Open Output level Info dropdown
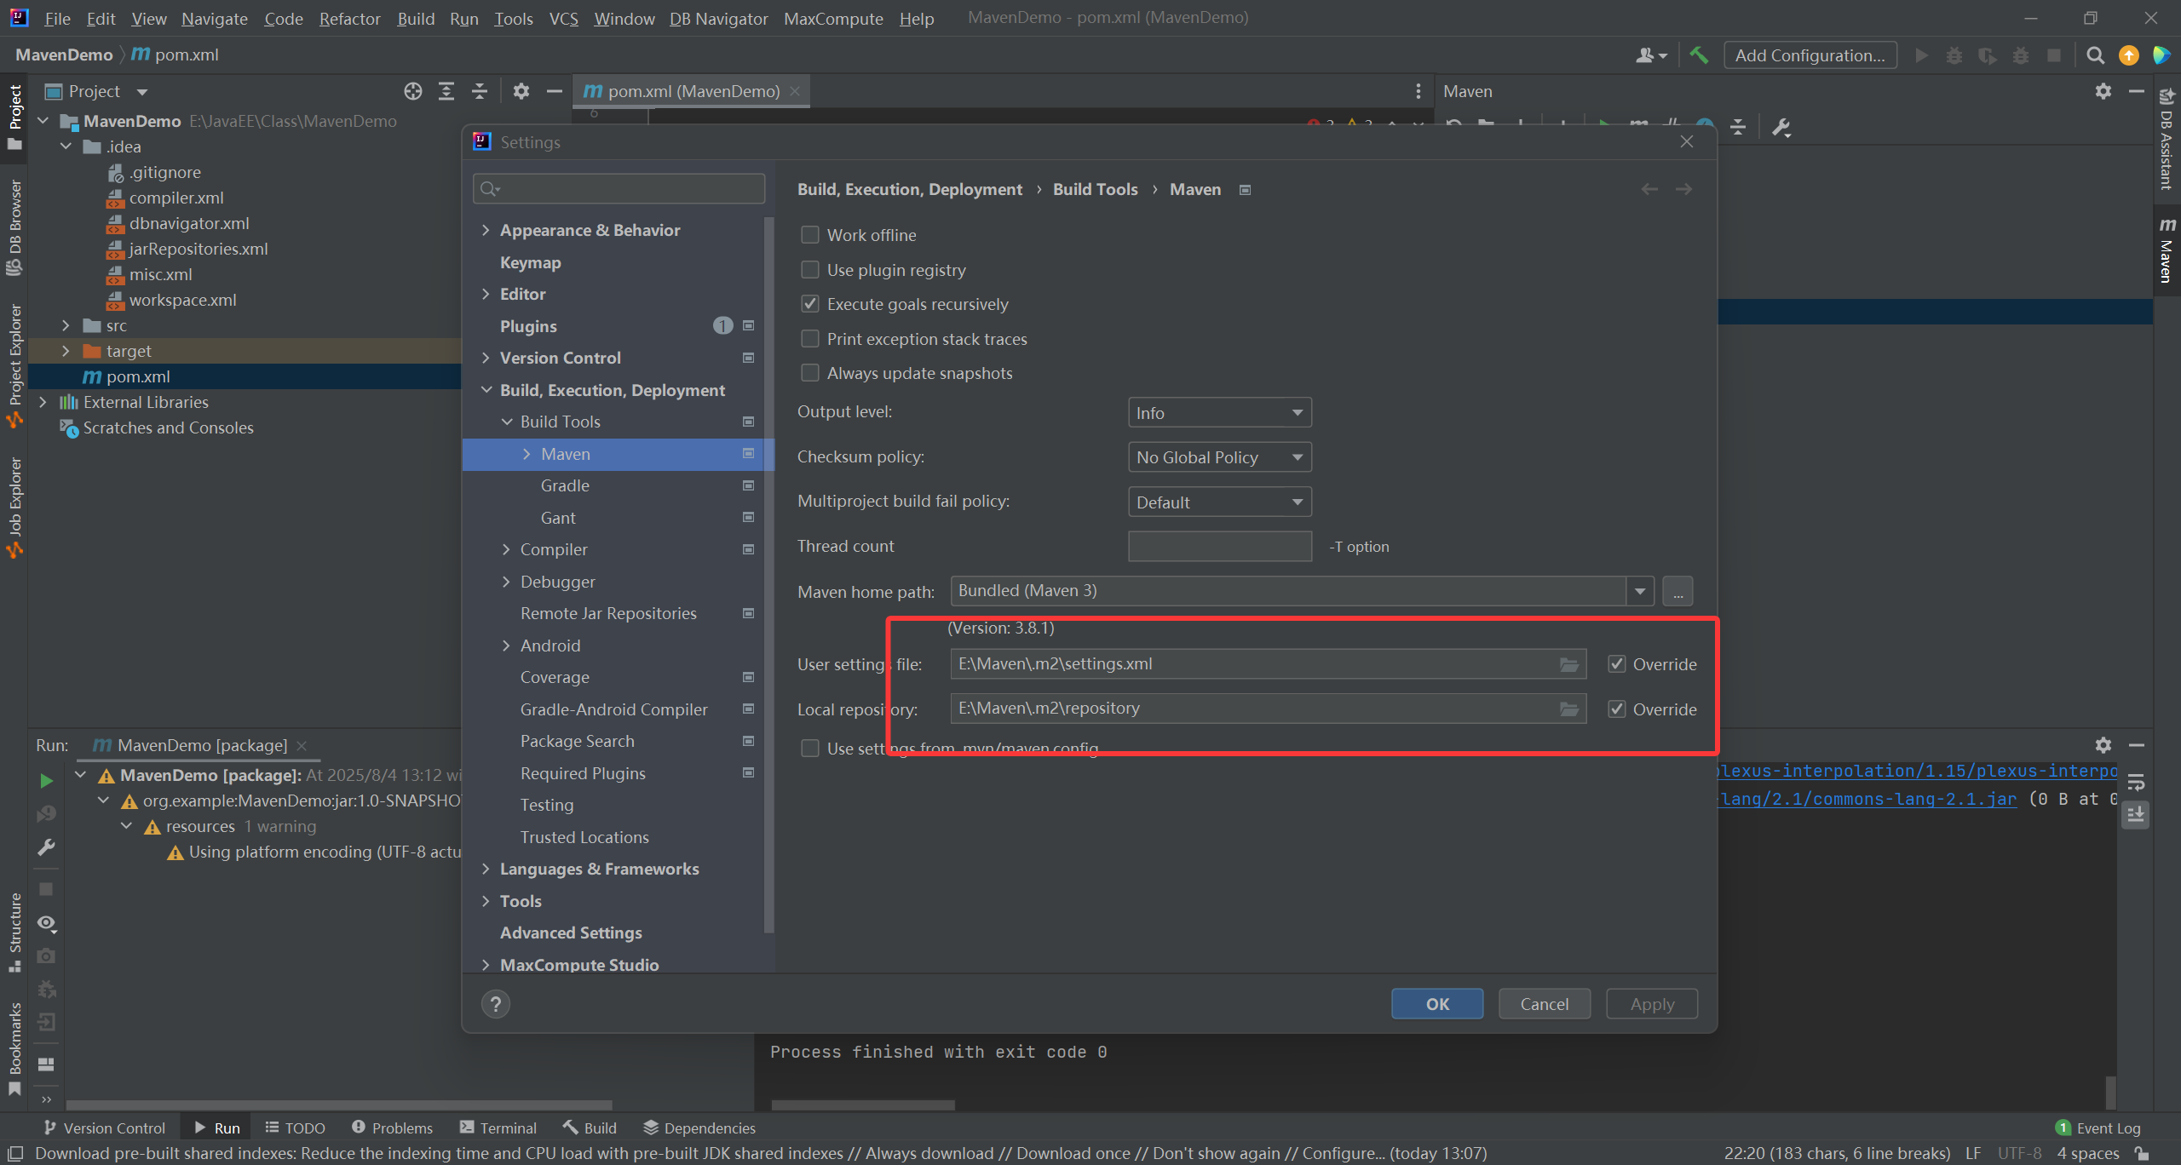The width and height of the screenshot is (2181, 1165). click(x=1219, y=412)
